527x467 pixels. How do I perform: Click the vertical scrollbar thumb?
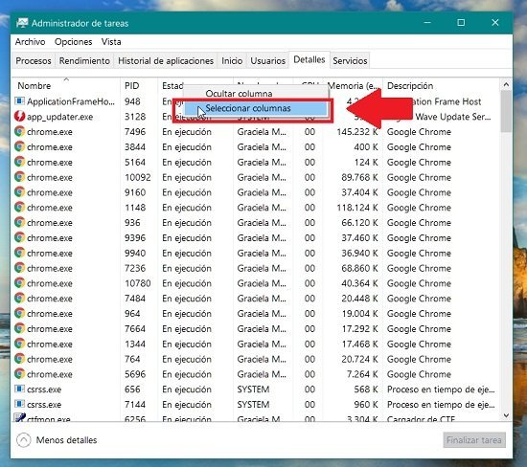(x=506, y=111)
